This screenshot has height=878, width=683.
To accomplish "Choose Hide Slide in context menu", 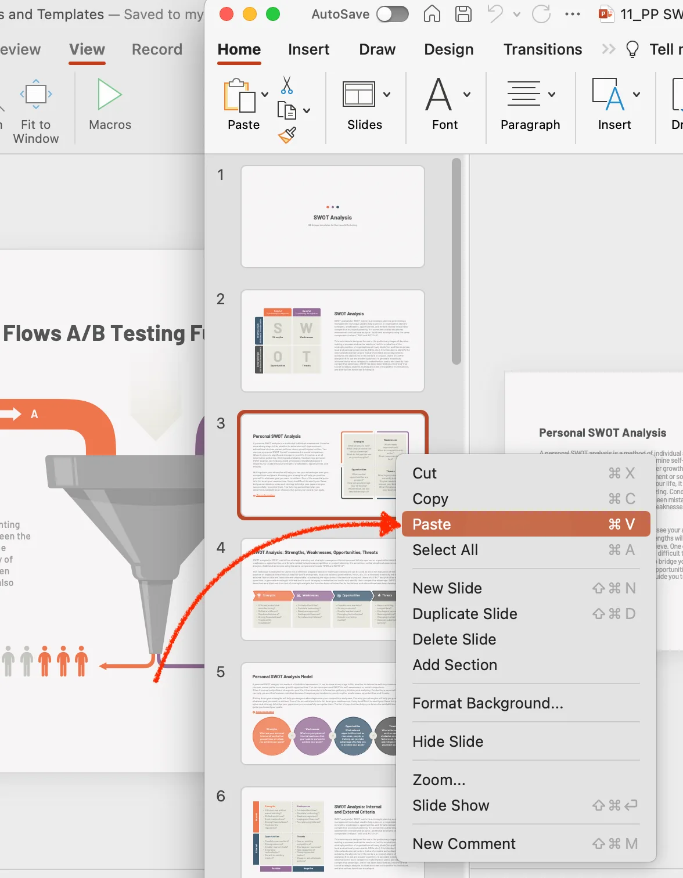I will (x=526, y=742).
